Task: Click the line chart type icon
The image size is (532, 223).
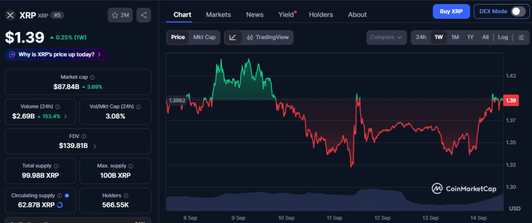Action: pos(233,37)
